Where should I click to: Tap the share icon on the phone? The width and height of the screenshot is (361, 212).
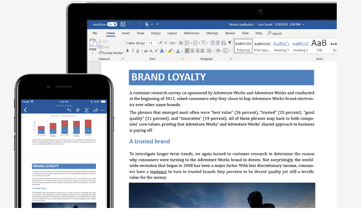point(96,110)
